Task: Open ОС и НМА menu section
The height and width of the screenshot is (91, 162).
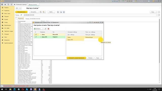Action: [x=7, y=28]
